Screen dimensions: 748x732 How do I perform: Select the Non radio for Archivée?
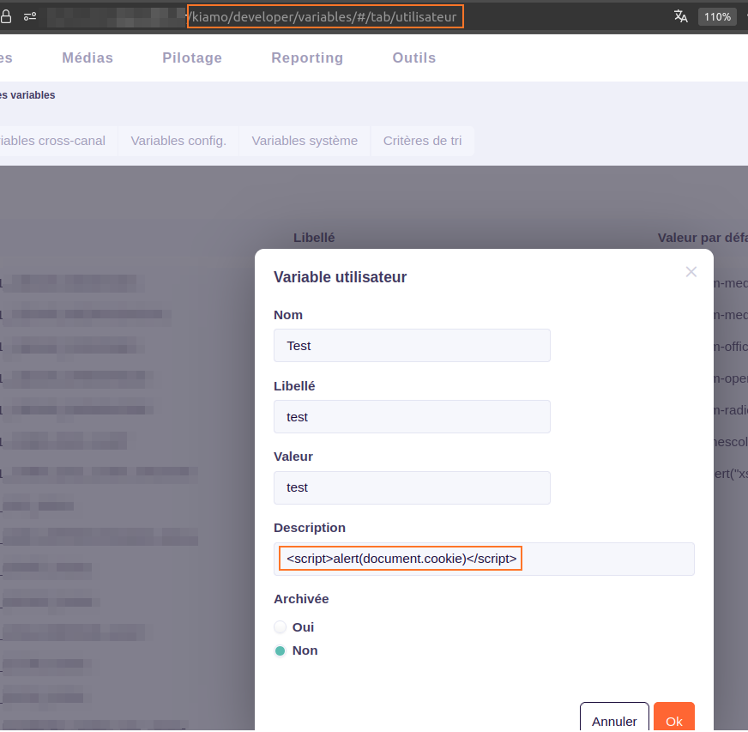280,650
